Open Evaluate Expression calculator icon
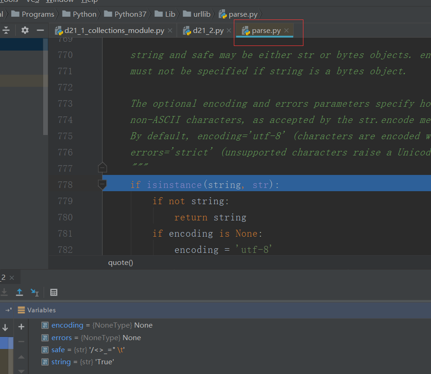The width and height of the screenshot is (431, 374). (54, 292)
